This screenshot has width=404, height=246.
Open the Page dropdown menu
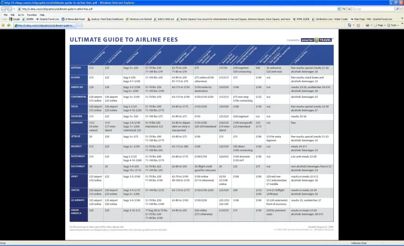(380, 25)
